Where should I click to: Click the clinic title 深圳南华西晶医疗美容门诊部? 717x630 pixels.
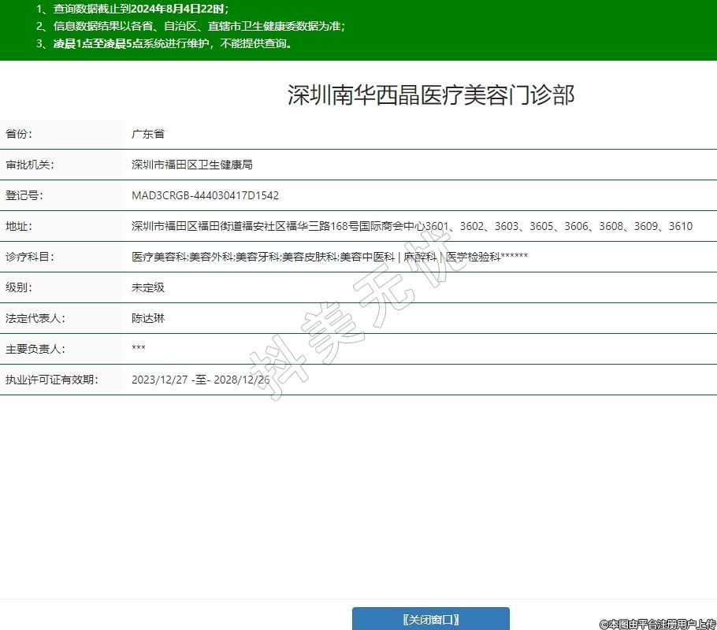coord(431,95)
